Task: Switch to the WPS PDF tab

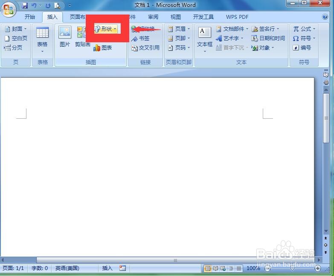Action: click(x=237, y=17)
